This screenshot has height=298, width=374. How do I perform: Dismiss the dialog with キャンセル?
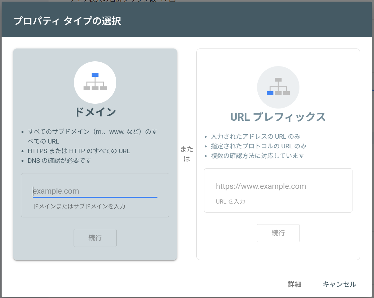point(339,284)
